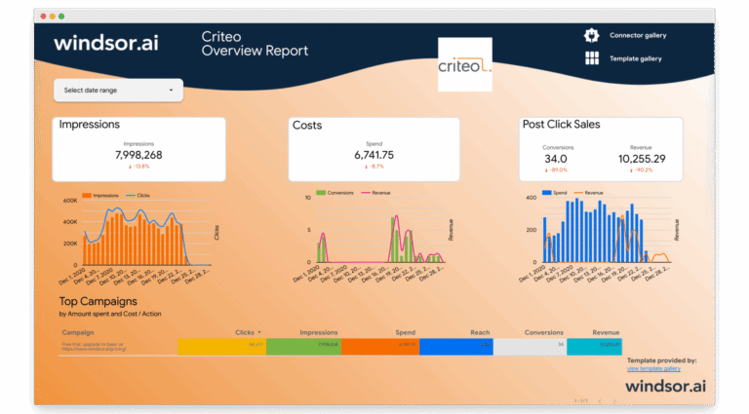Click the Impressions column header in table
749x414 pixels.
pos(319,332)
